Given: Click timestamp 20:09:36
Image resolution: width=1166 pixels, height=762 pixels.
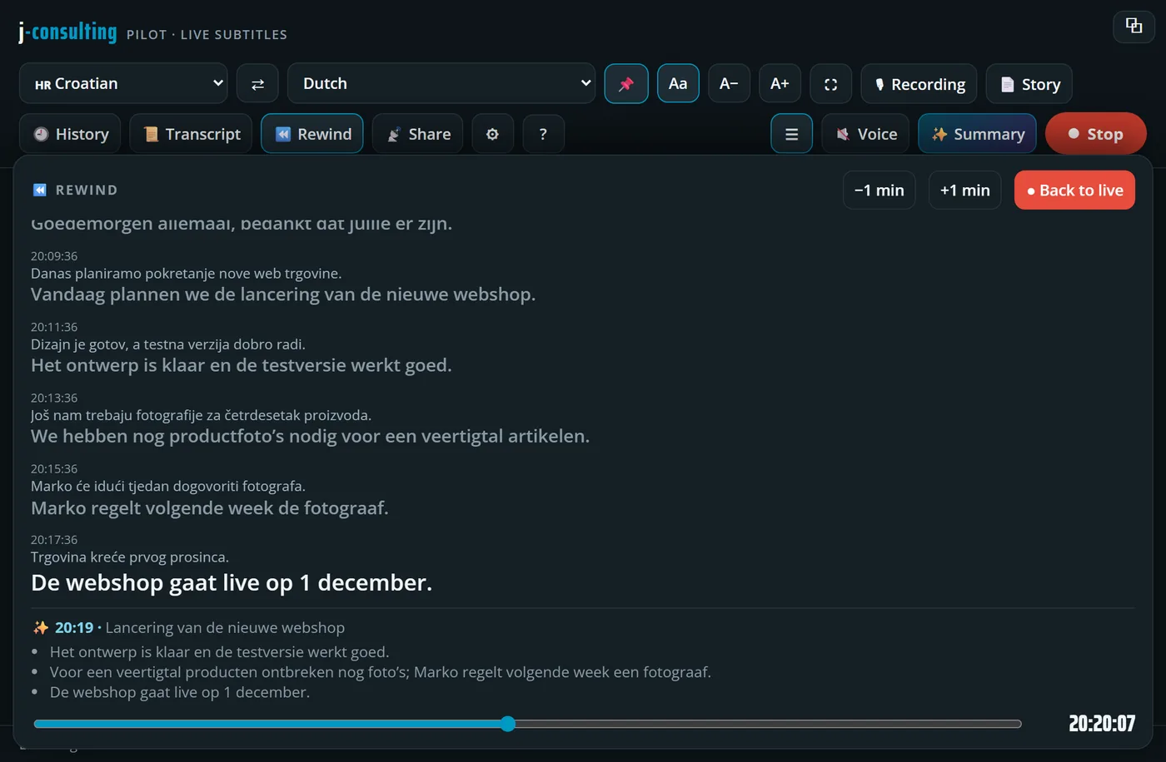Looking at the screenshot, I should point(54,256).
